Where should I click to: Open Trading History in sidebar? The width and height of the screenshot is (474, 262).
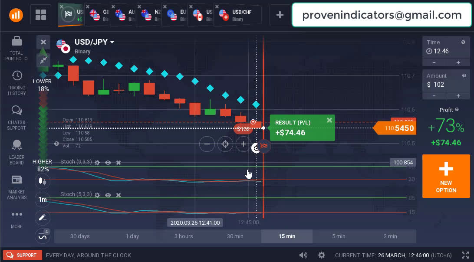click(16, 76)
